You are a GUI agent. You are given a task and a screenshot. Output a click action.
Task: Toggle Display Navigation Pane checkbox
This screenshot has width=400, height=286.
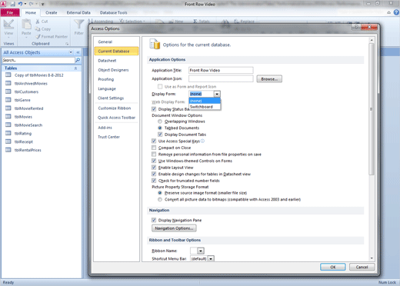(x=154, y=220)
